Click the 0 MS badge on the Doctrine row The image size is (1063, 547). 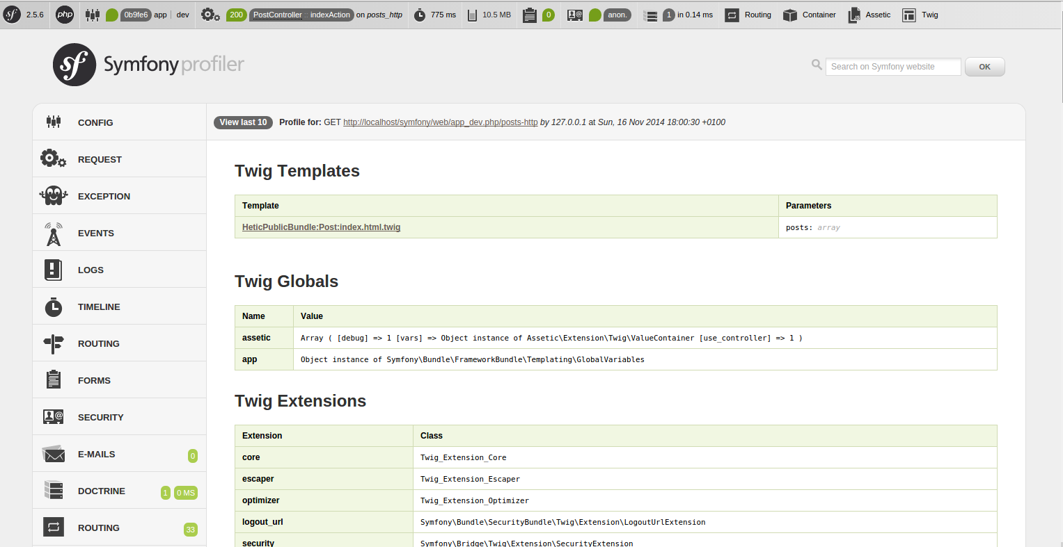[x=186, y=493]
